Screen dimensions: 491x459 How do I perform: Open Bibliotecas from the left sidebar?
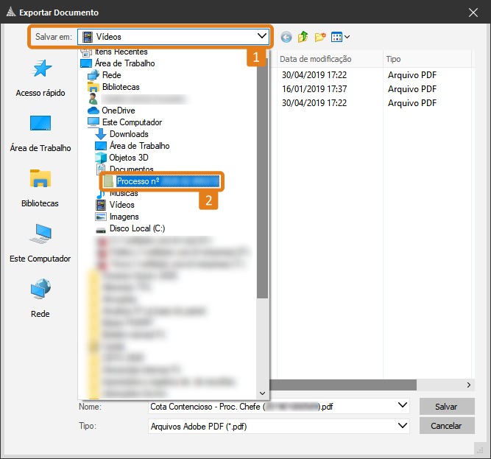coord(40,188)
